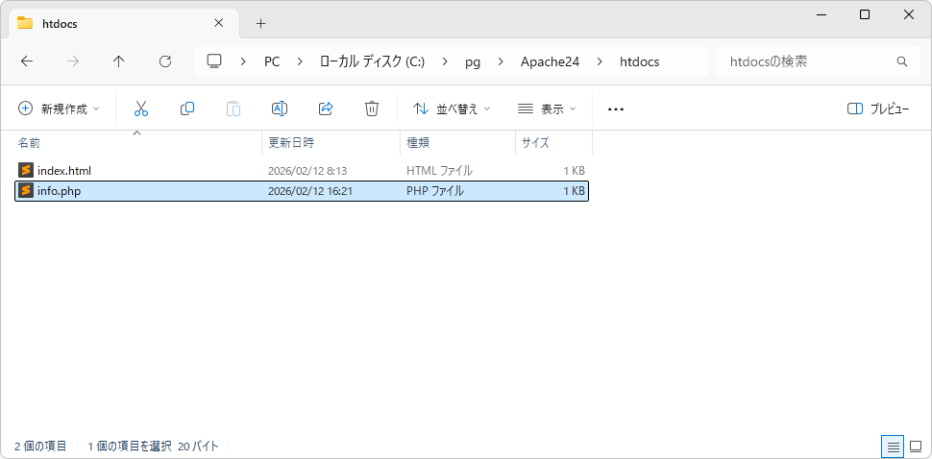
Task: Minimize the Explorer window
Action: [x=822, y=14]
